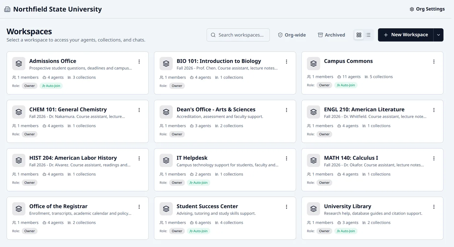Open the three-dot menu on MATH 140 card
The image size is (454, 247).
point(434,158)
